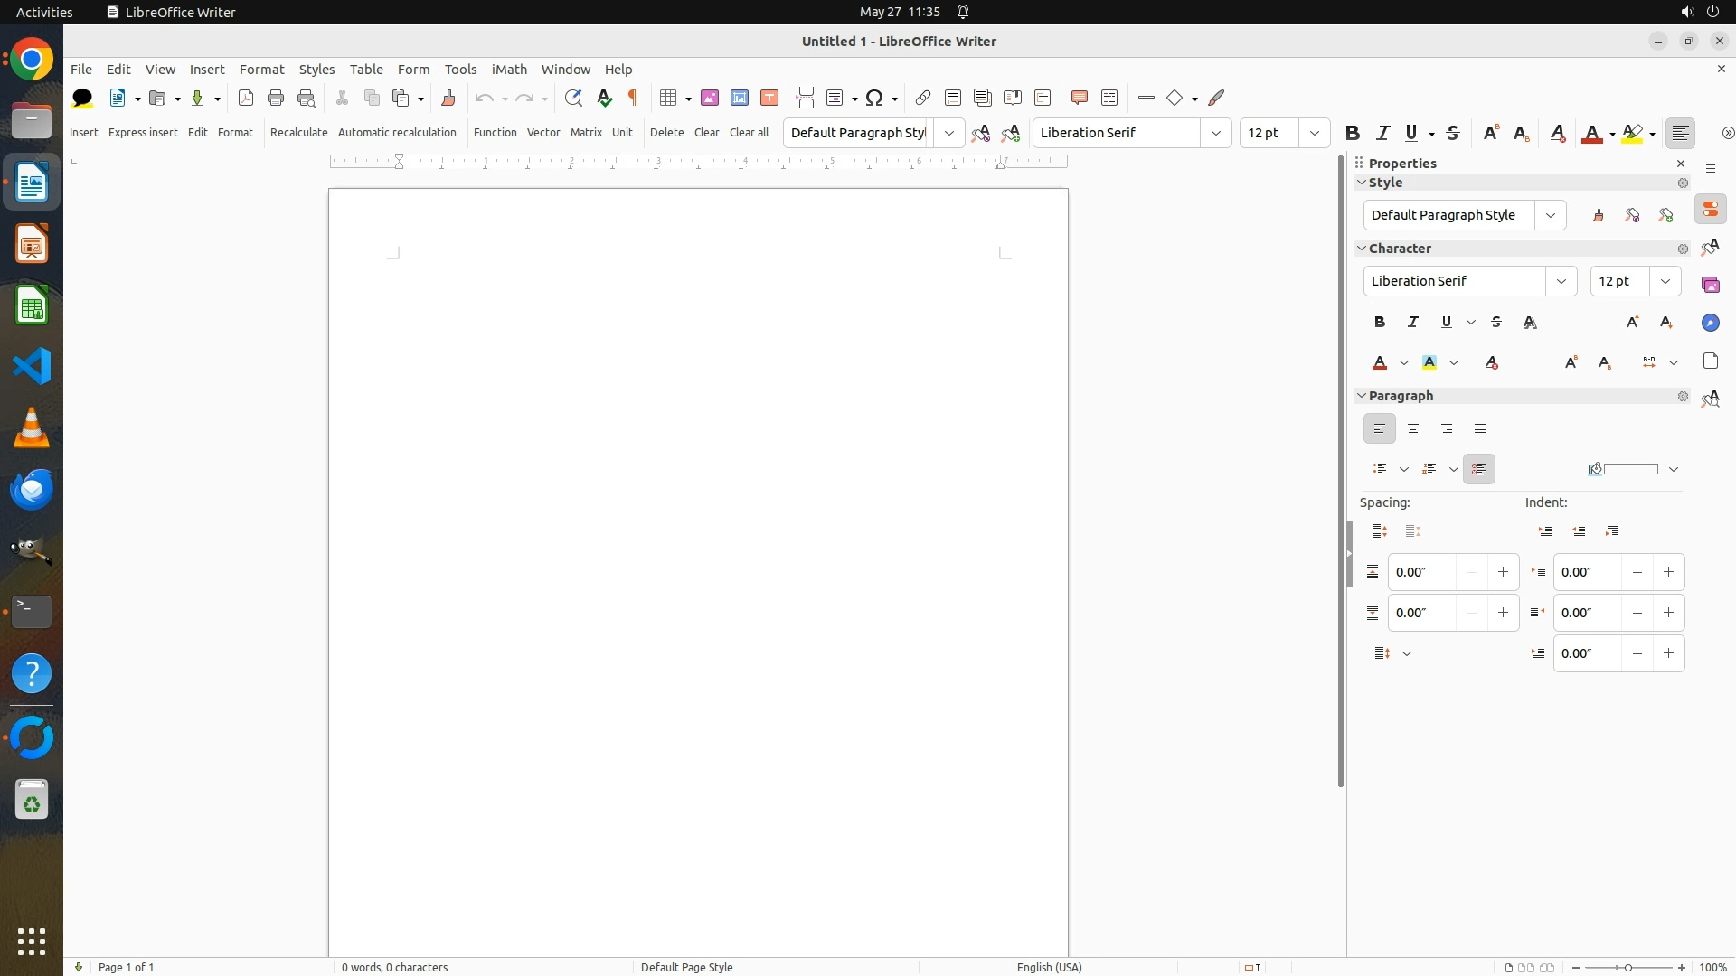Open the Navigator sidebar deck icon
1736x976 pixels.
point(1710,323)
